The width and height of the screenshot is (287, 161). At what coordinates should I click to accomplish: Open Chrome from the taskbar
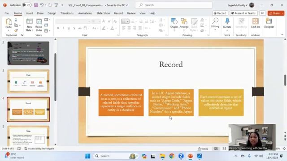[172, 156]
